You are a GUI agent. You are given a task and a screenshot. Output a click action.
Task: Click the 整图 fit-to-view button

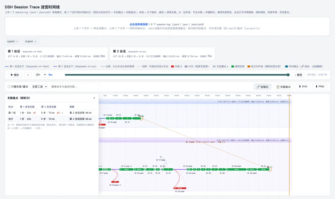click(298, 75)
